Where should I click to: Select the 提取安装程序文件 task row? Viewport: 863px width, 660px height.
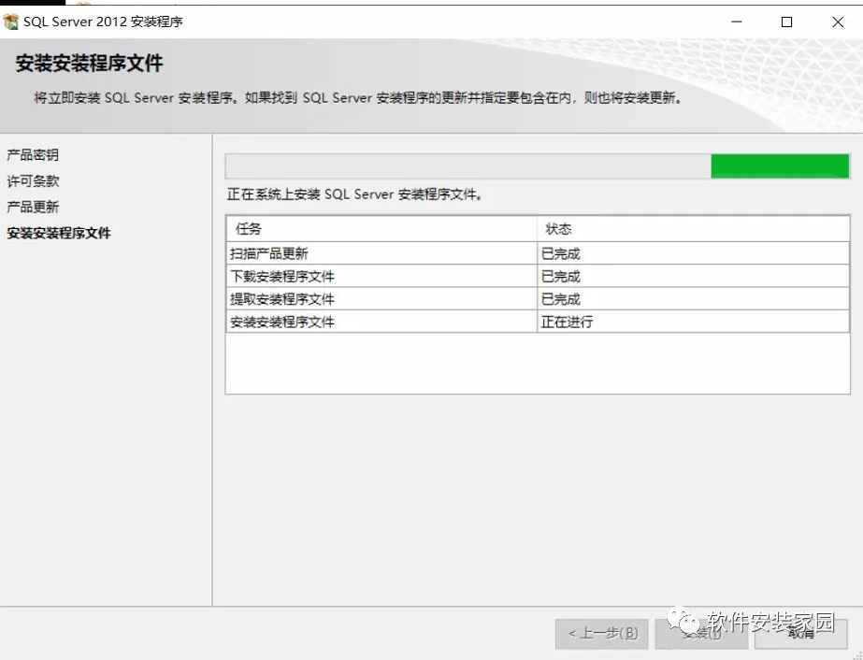538,299
